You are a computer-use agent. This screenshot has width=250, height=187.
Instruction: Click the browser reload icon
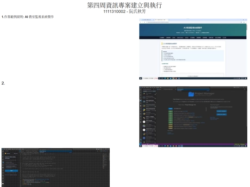[x=144, y=22]
